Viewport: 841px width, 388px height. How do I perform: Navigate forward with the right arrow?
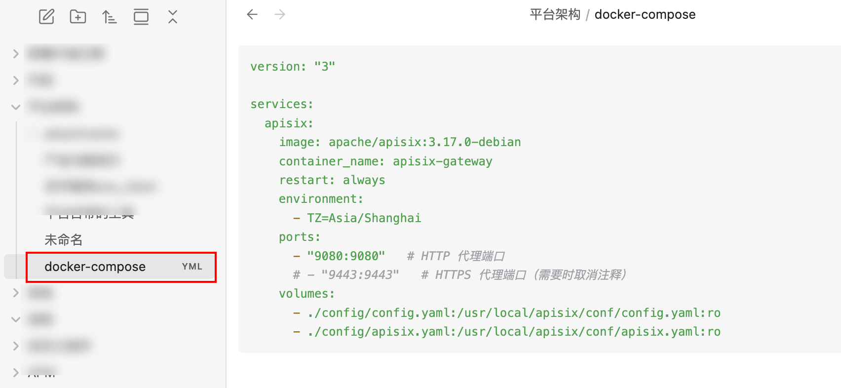coord(280,14)
